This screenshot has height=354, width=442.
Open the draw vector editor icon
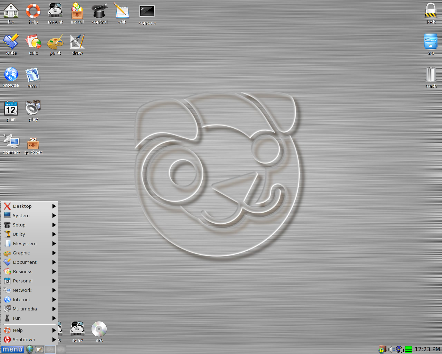pyautogui.click(x=77, y=42)
